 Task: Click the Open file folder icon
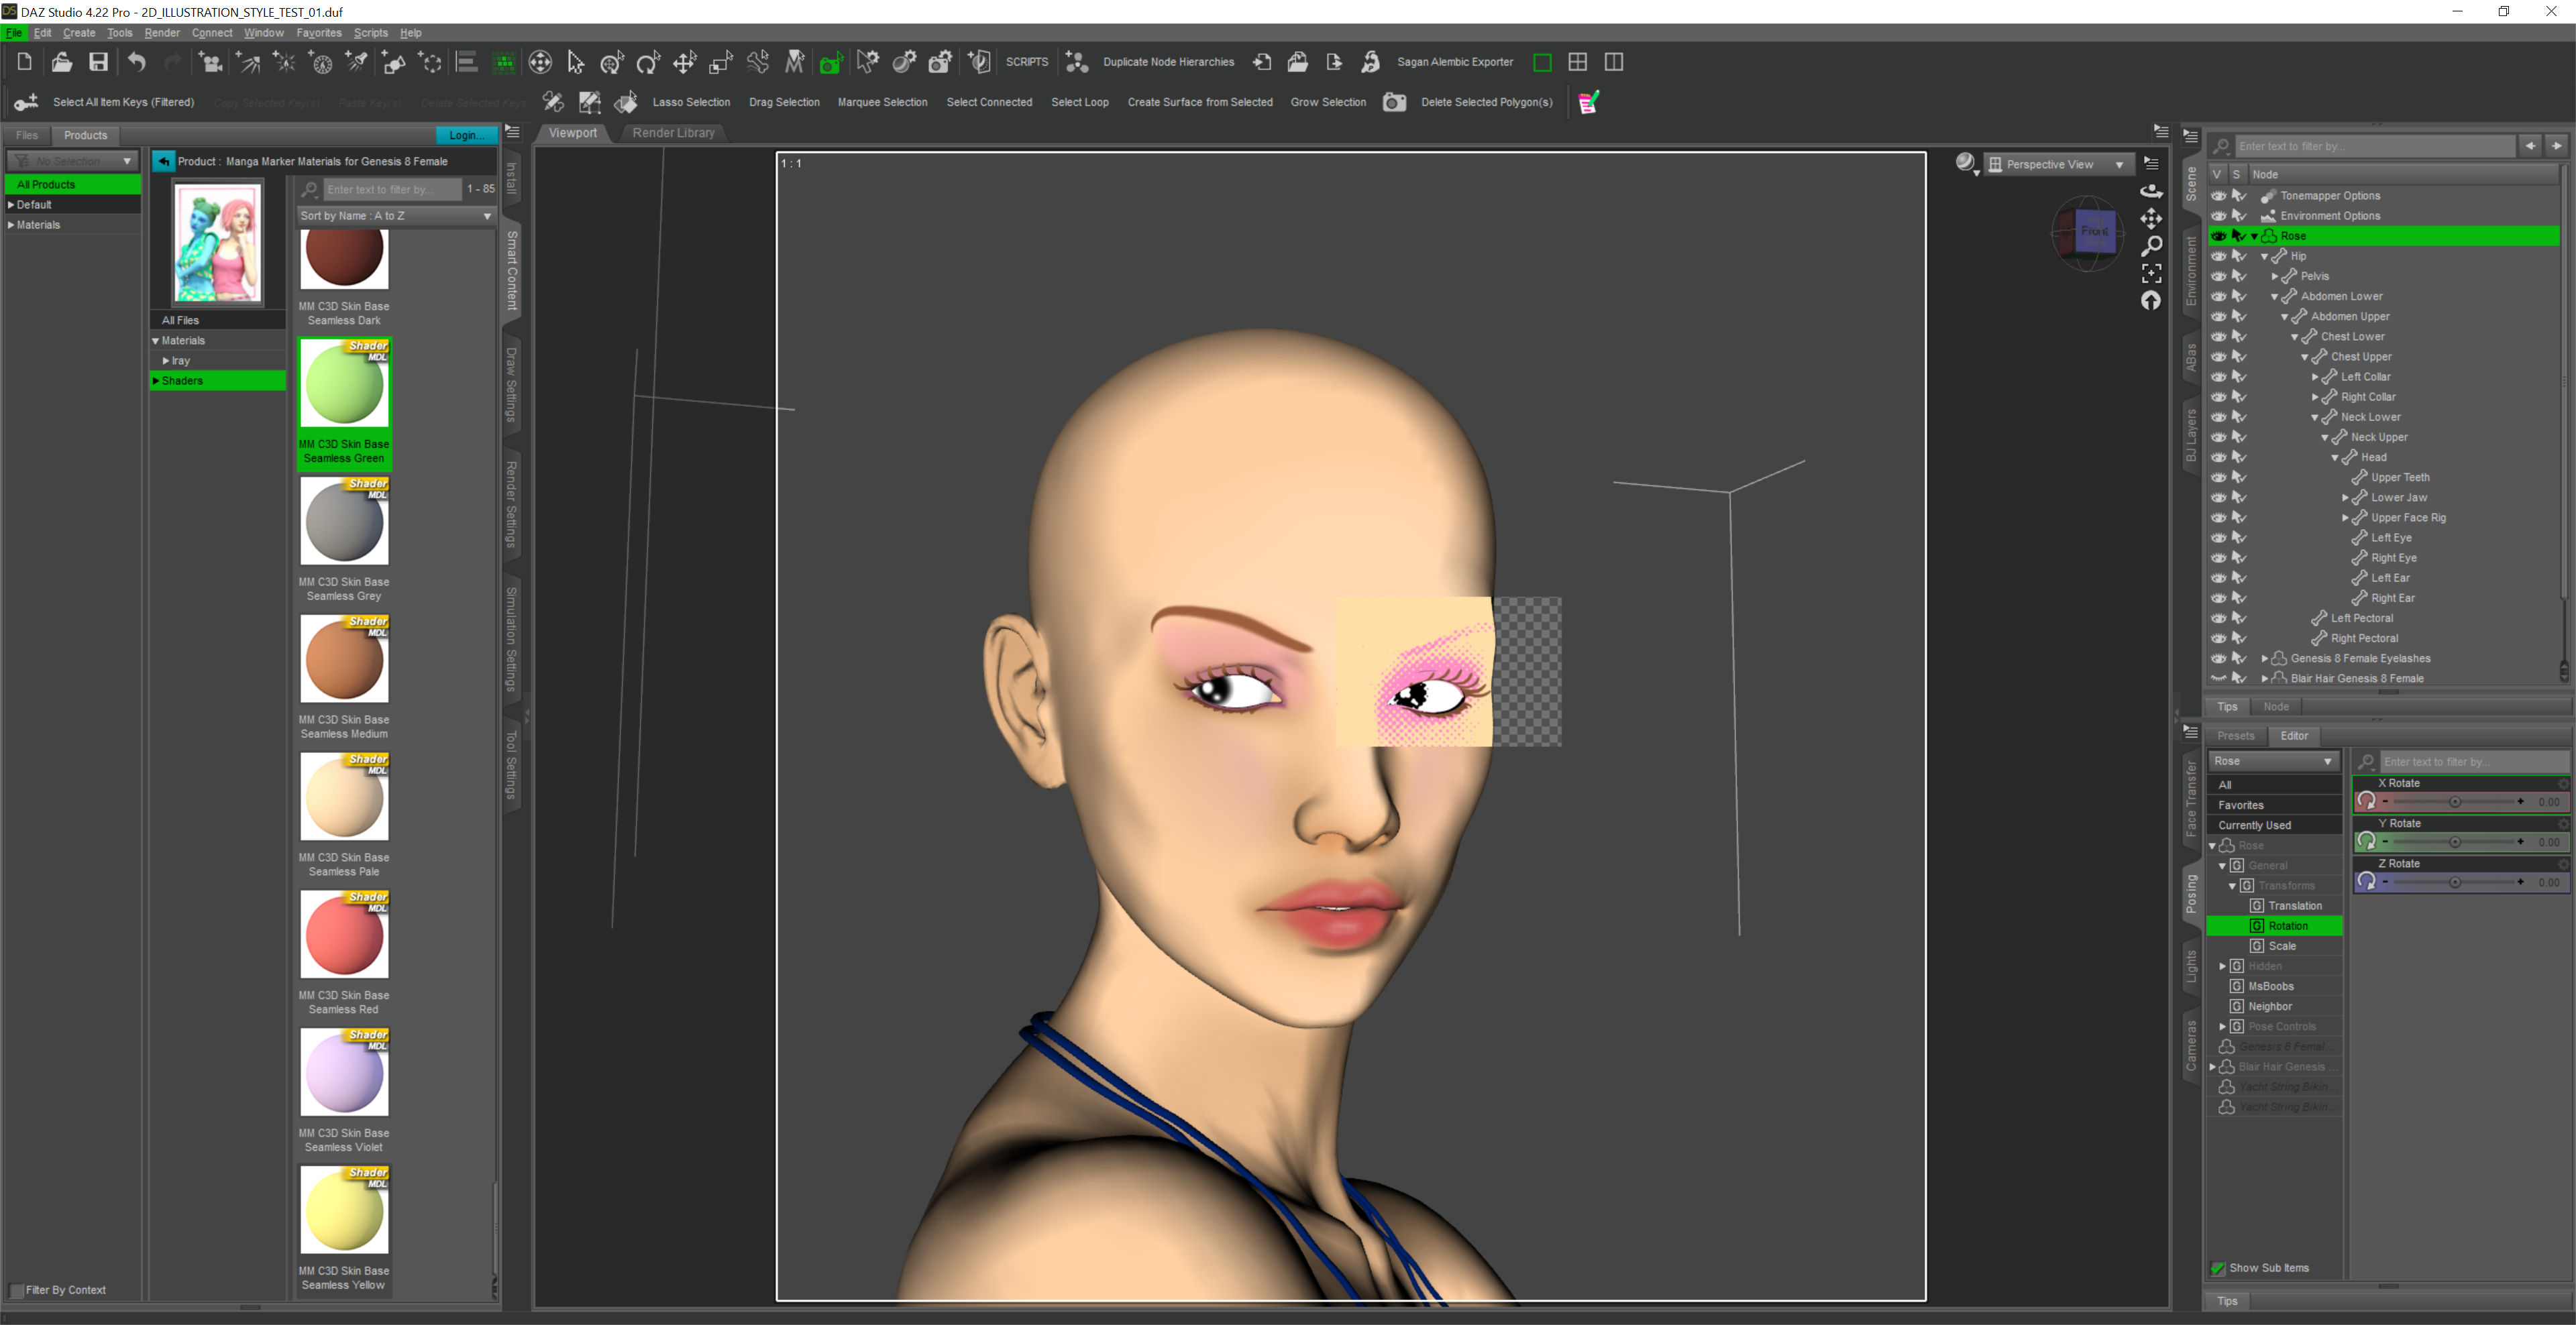coord(61,62)
